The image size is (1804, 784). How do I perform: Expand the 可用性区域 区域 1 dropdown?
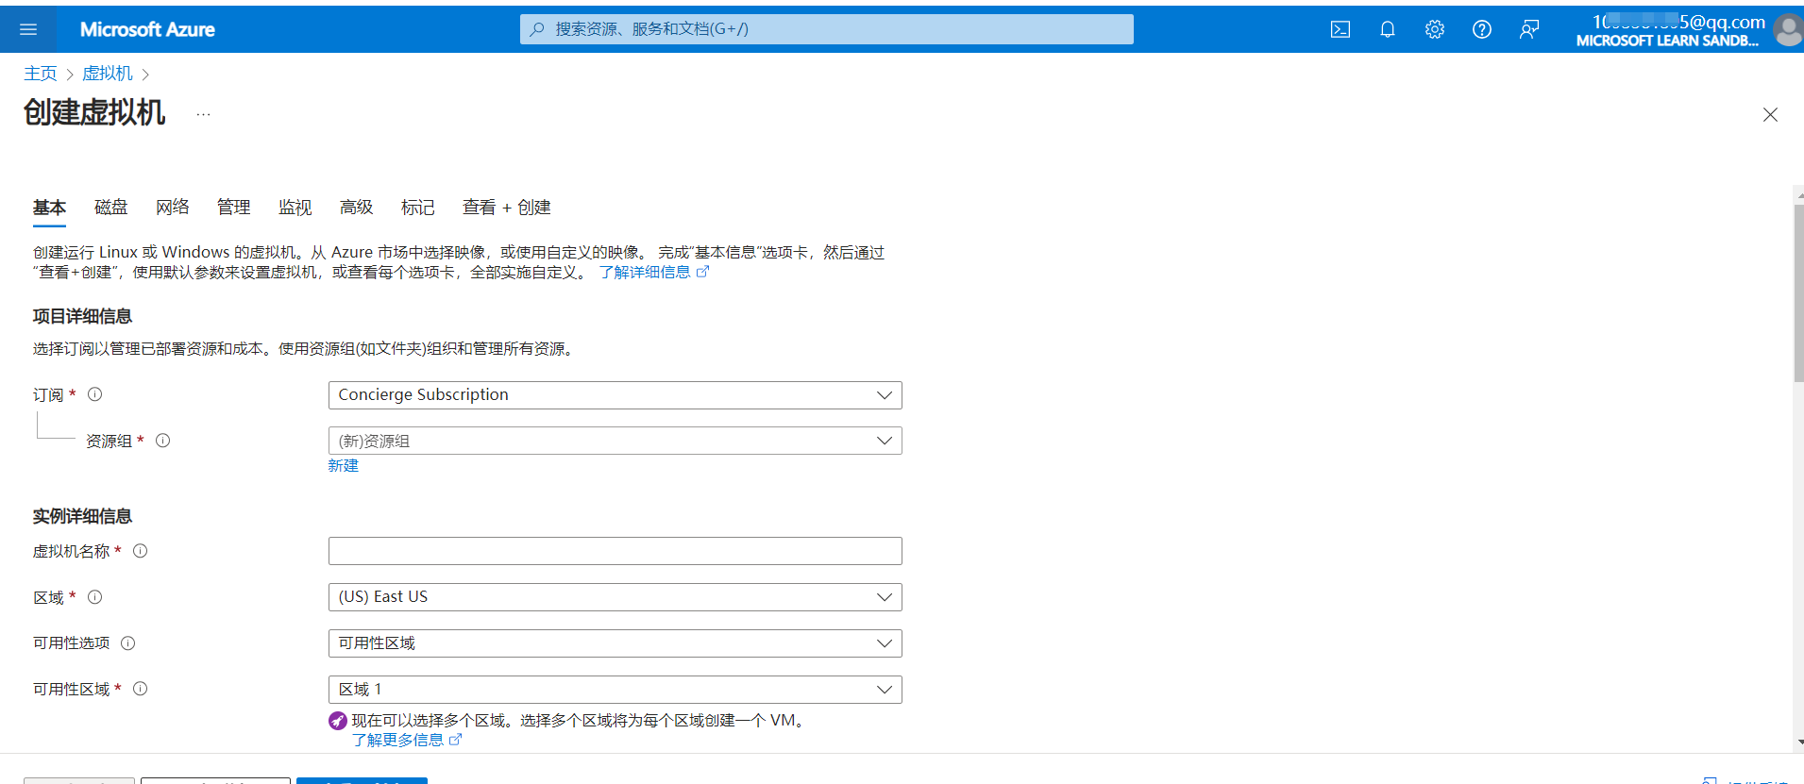click(615, 690)
